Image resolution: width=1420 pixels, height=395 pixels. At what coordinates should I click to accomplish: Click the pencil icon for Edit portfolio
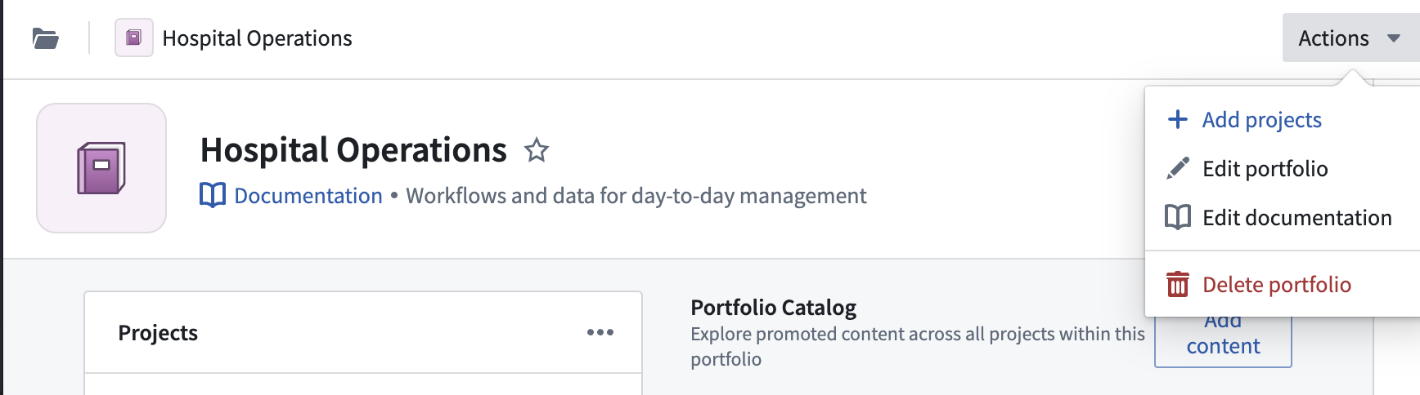point(1178,168)
